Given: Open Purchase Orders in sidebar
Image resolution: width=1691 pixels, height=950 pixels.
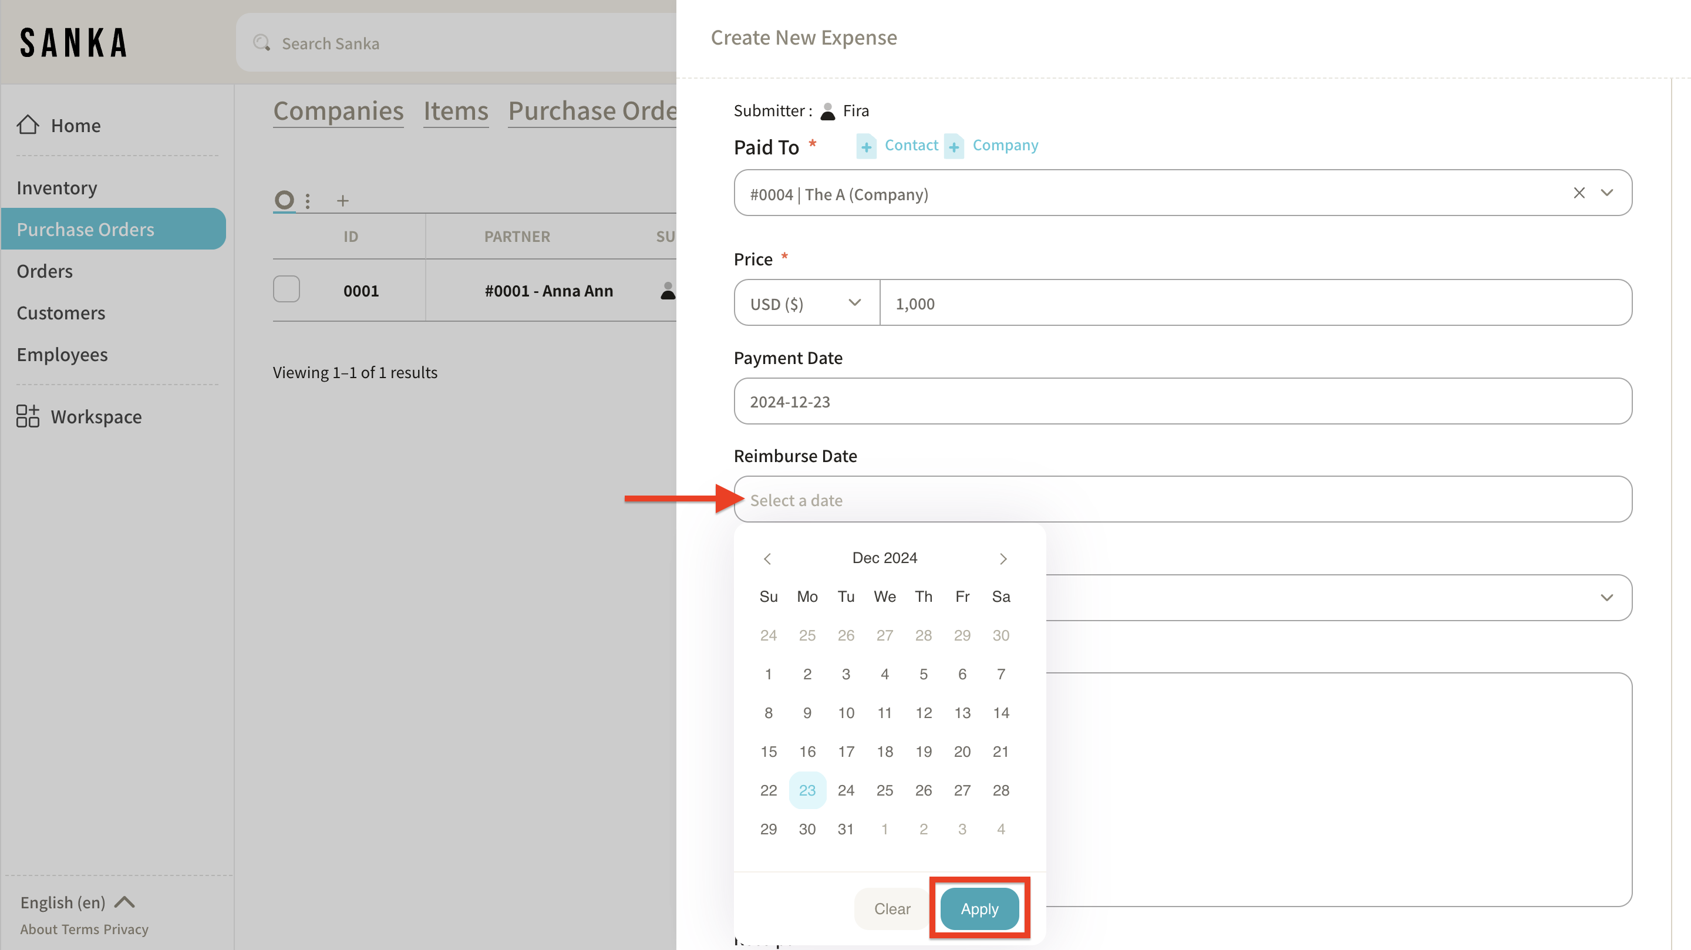Looking at the screenshot, I should tap(85, 229).
